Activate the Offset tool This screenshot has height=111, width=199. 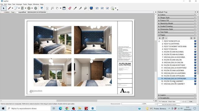tap(41, 8)
